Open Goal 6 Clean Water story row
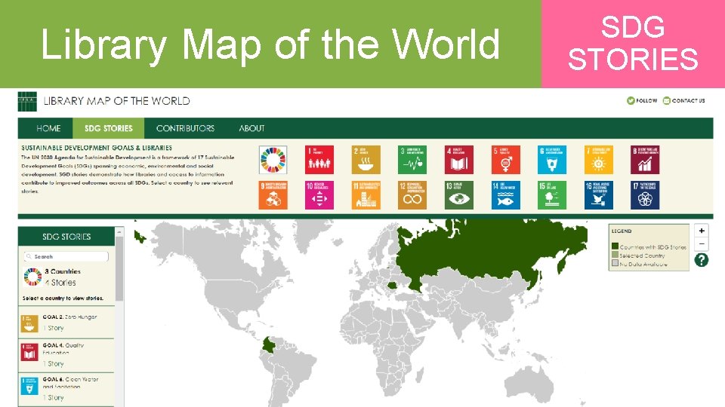725x407 pixels. [66, 389]
